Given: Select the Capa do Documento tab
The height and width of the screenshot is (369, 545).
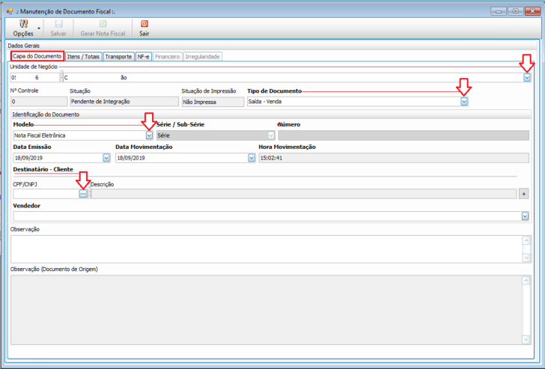Looking at the screenshot, I should (x=37, y=56).
